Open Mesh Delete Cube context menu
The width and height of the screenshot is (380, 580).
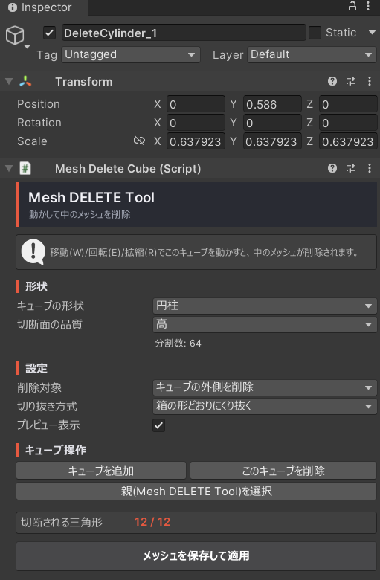click(x=370, y=168)
